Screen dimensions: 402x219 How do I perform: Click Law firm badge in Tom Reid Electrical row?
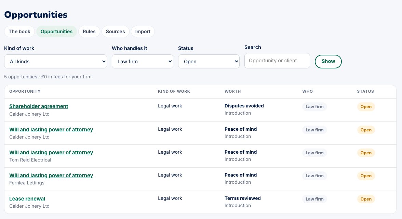(x=314, y=153)
